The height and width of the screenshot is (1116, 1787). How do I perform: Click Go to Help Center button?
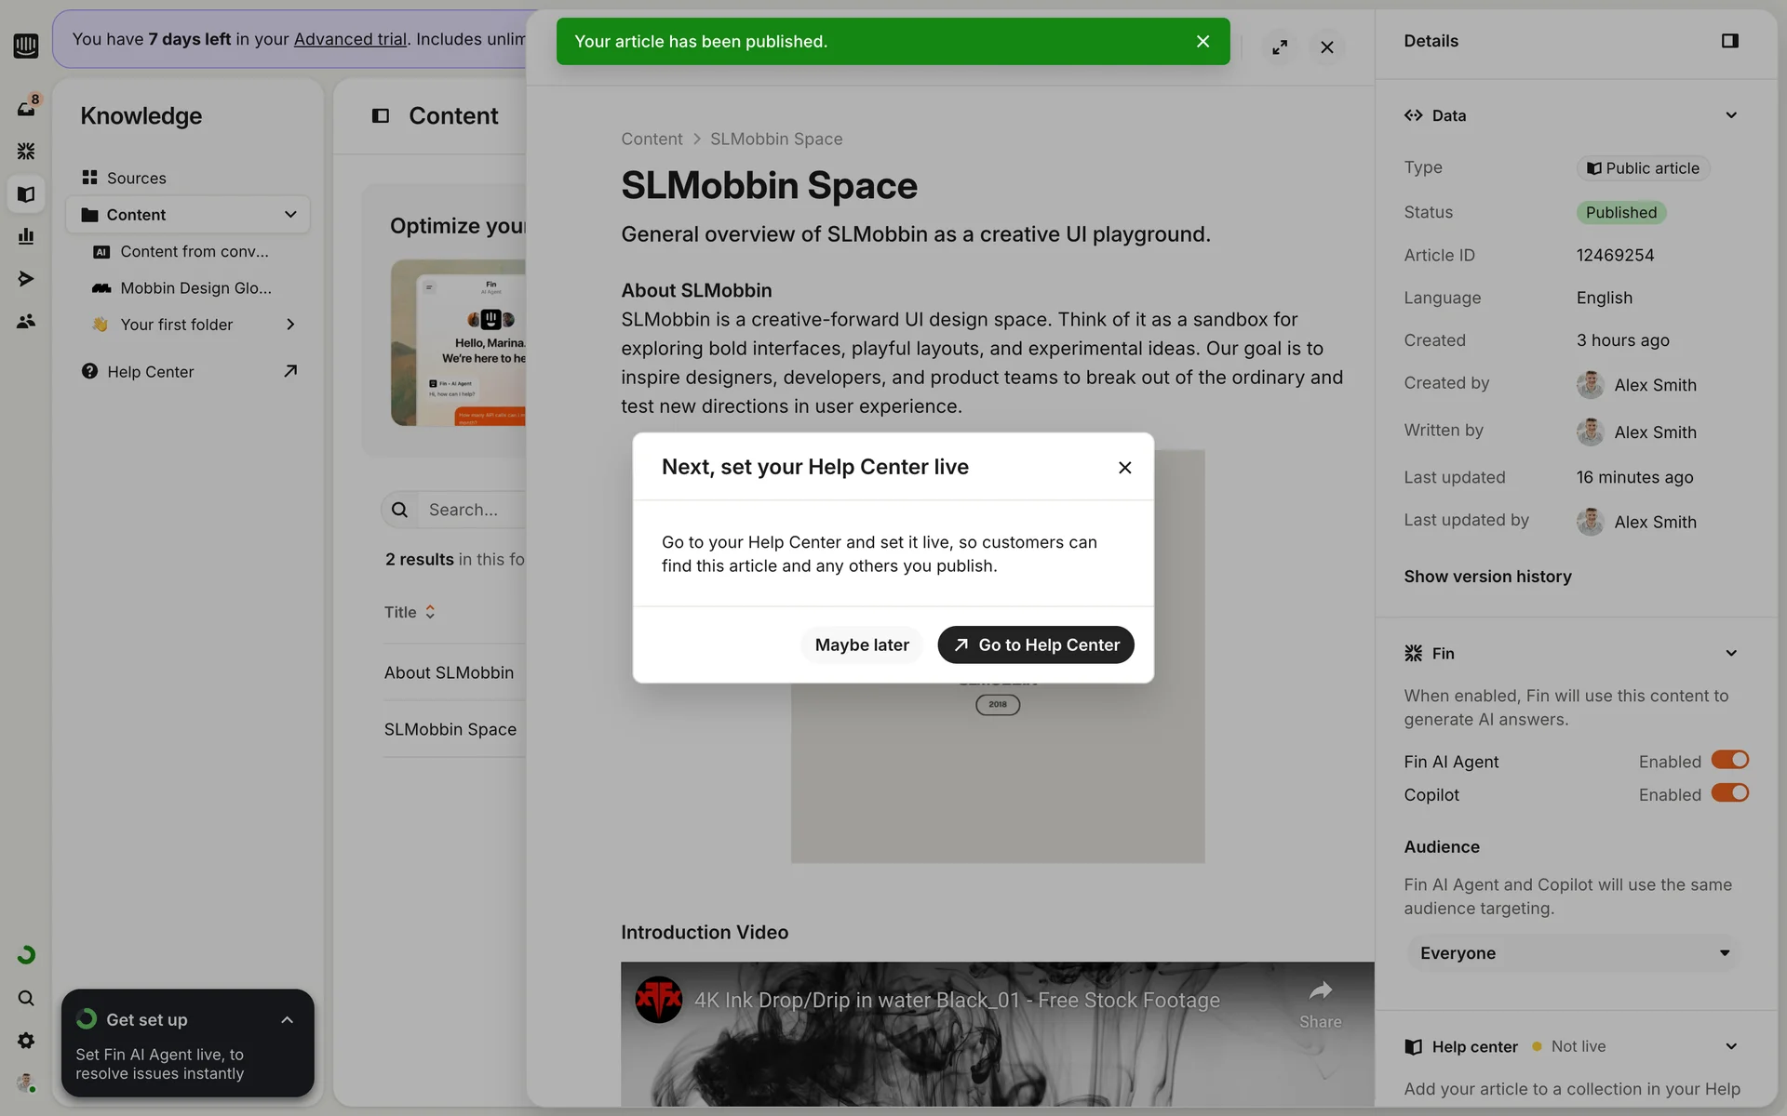tap(1035, 645)
